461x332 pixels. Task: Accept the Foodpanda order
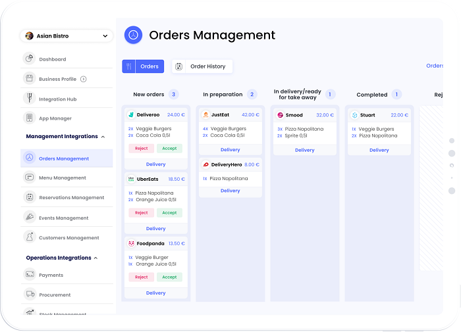[169, 277]
